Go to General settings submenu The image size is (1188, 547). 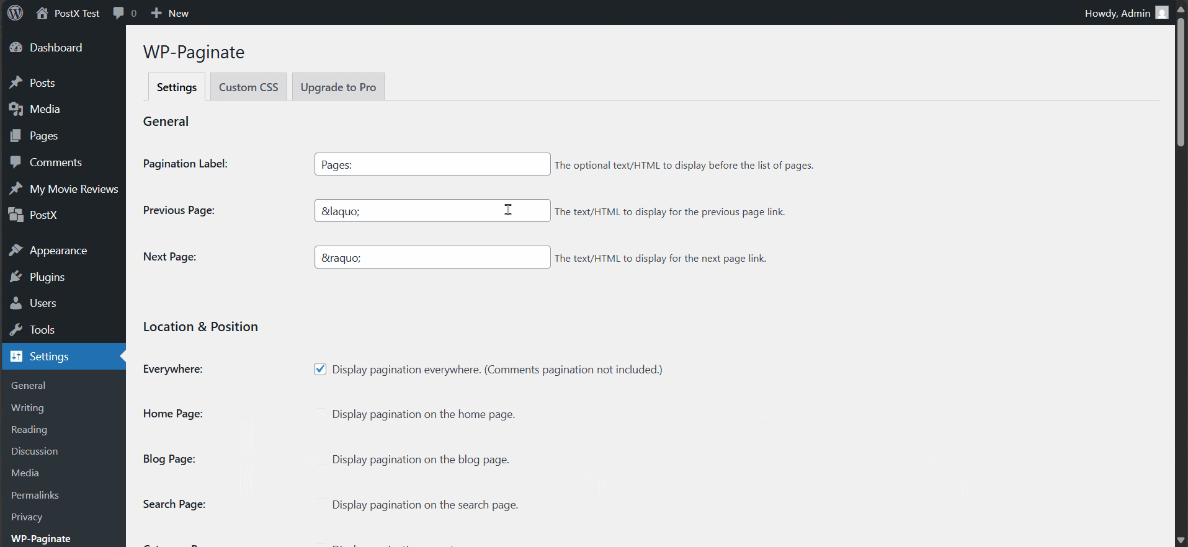(28, 386)
